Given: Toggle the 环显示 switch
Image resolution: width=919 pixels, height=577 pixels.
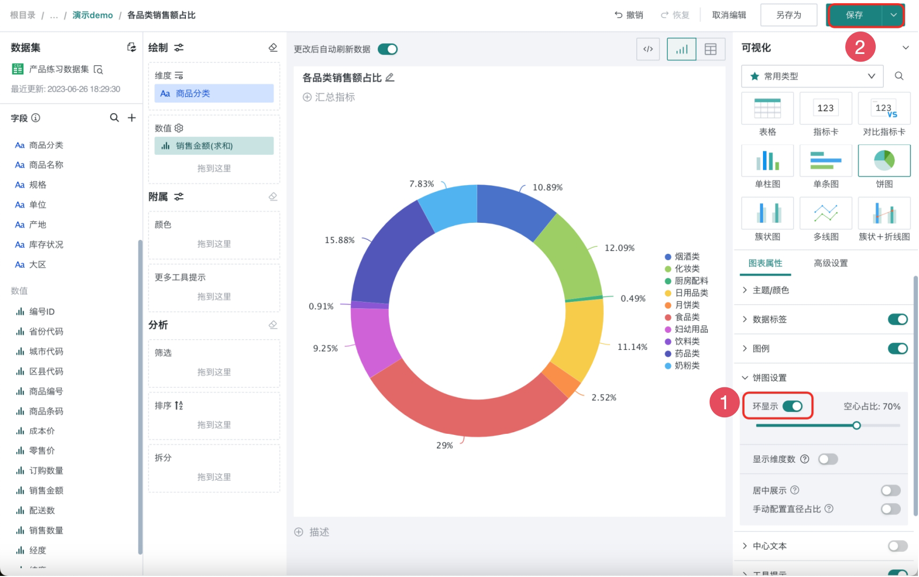Looking at the screenshot, I should click(x=792, y=406).
